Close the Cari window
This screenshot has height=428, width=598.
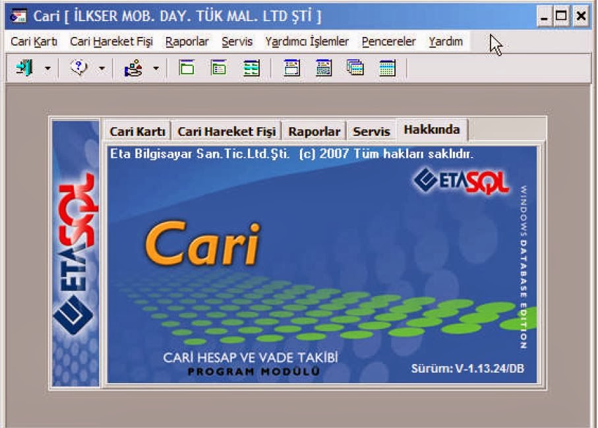tap(581, 16)
